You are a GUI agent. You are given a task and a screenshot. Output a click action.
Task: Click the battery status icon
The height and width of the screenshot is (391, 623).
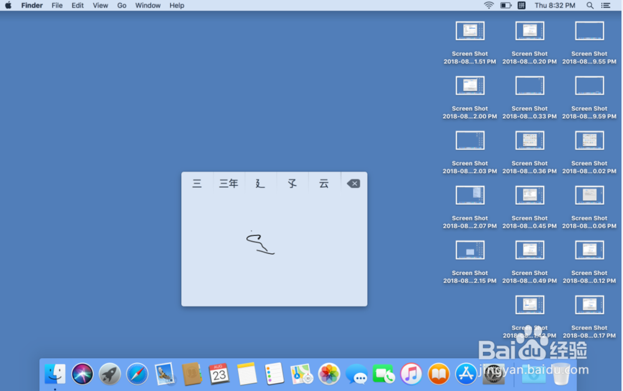tap(506, 5)
